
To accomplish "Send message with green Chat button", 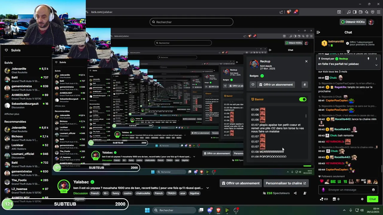I will click(373, 199).
